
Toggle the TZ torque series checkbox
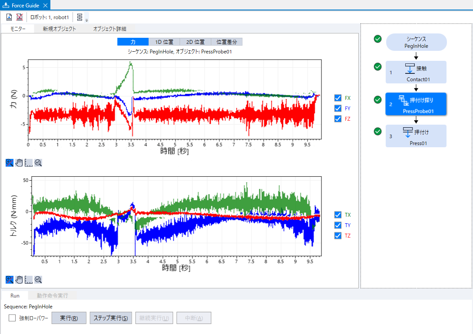pyautogui.click(x=338, y=236)
